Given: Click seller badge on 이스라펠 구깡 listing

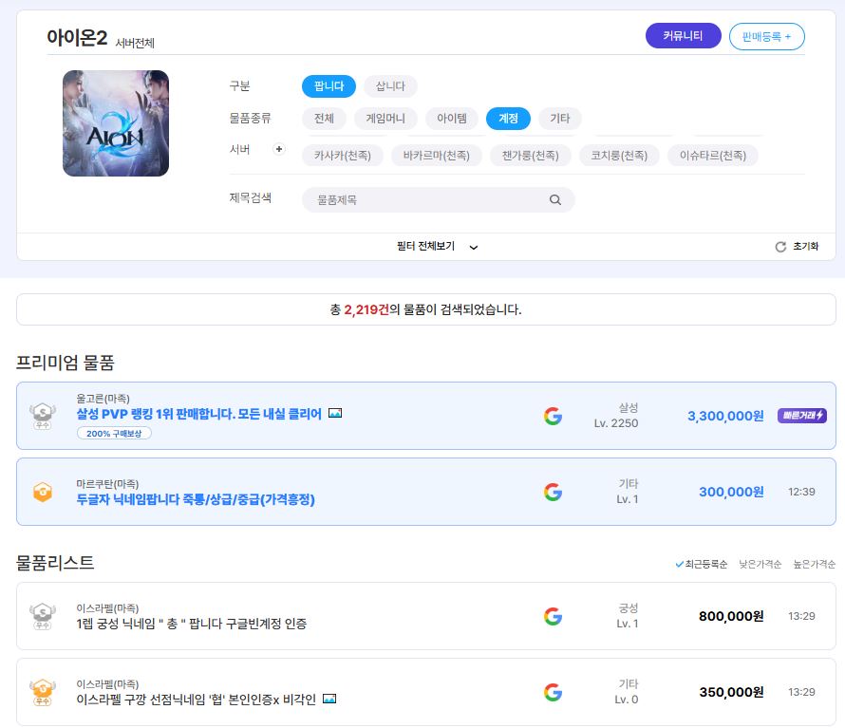Looking at the screenshot, I should point(43,692).
